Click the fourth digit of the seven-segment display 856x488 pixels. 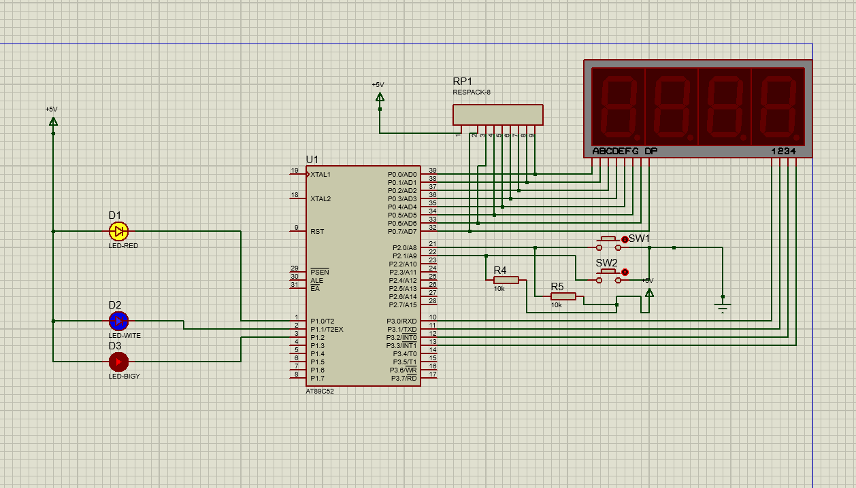click(x=778, y=105)
